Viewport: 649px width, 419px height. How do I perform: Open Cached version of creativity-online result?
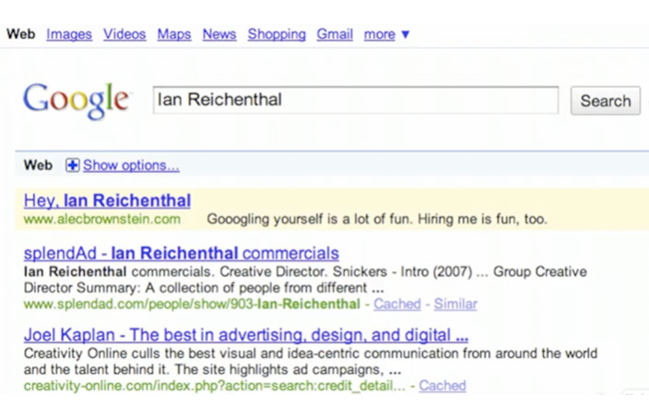point(442,386)
